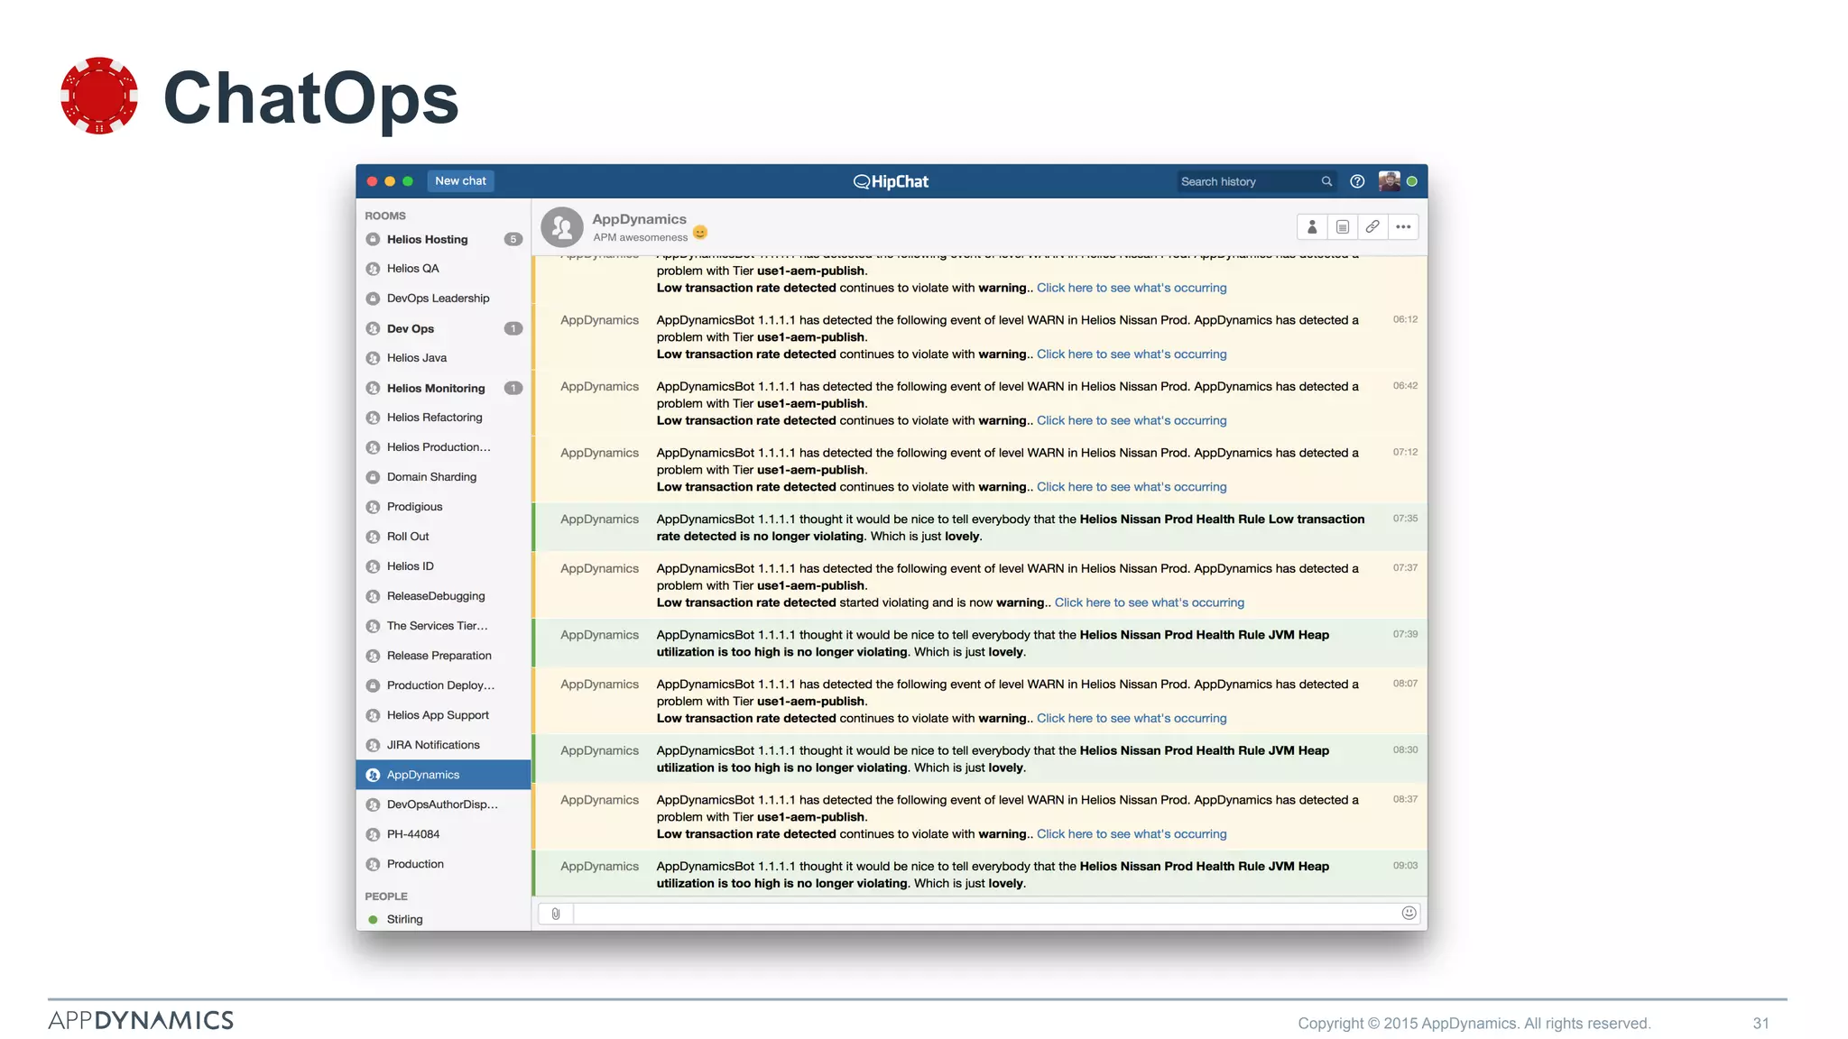The image size is (1848, 1039).
Task: Open The Services Tier room
Action: click(x=443, y=626)
